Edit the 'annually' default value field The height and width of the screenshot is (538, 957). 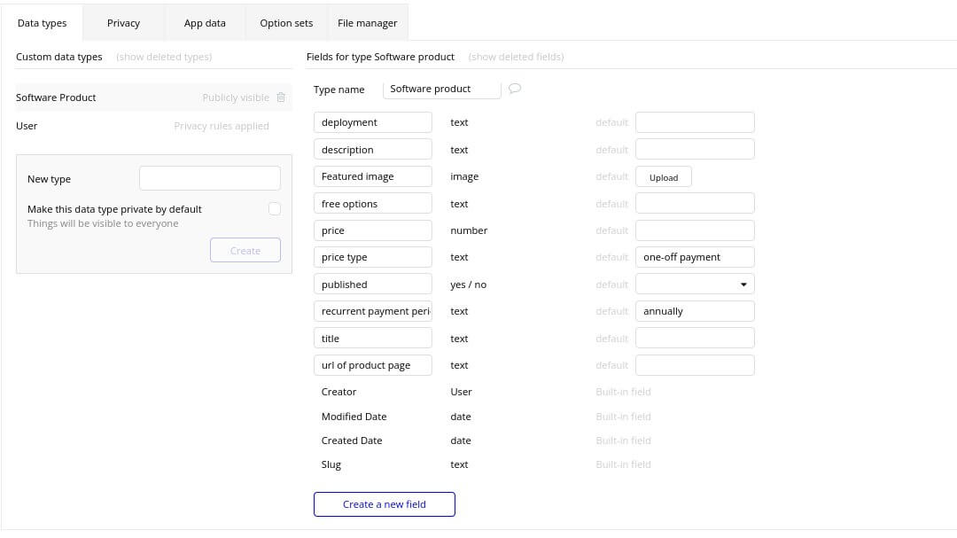point(695,311)
